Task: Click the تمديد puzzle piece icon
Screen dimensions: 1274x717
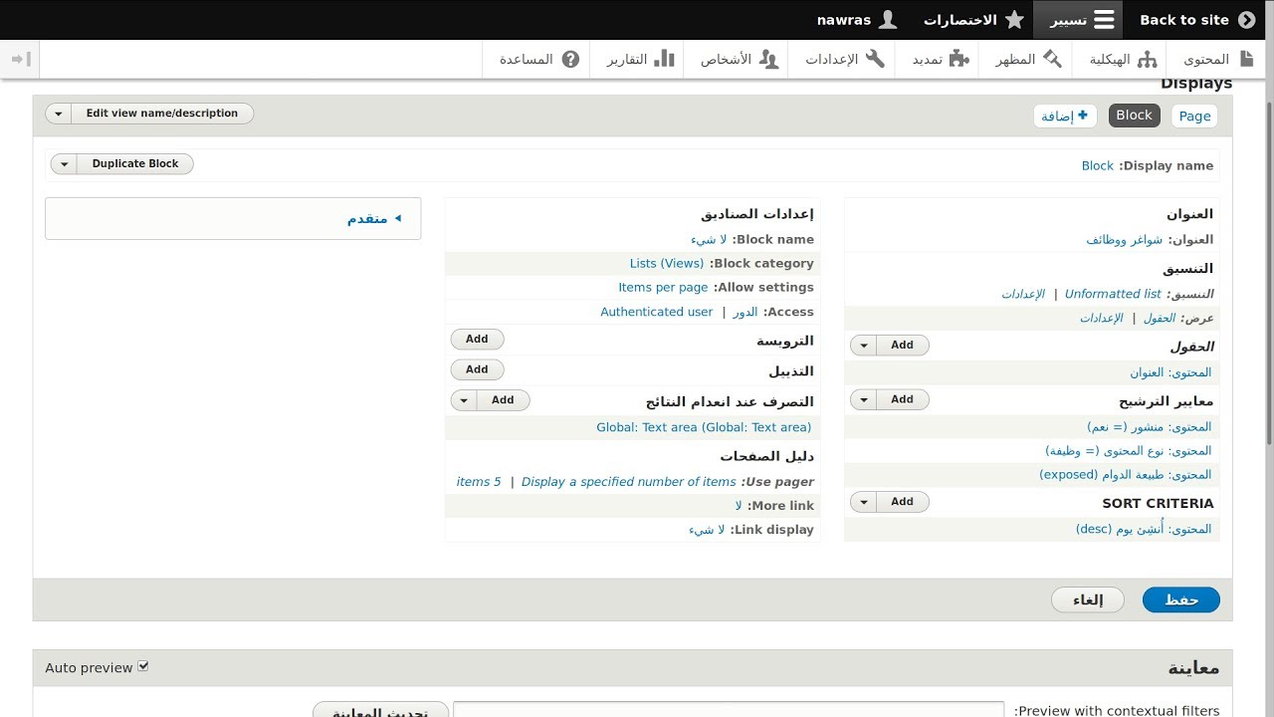Action: click(x=959, y=59)
